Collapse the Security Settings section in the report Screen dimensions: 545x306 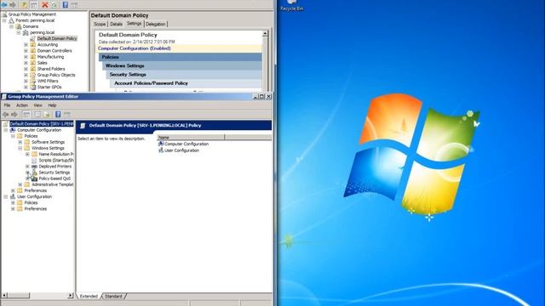pos(184,74)
